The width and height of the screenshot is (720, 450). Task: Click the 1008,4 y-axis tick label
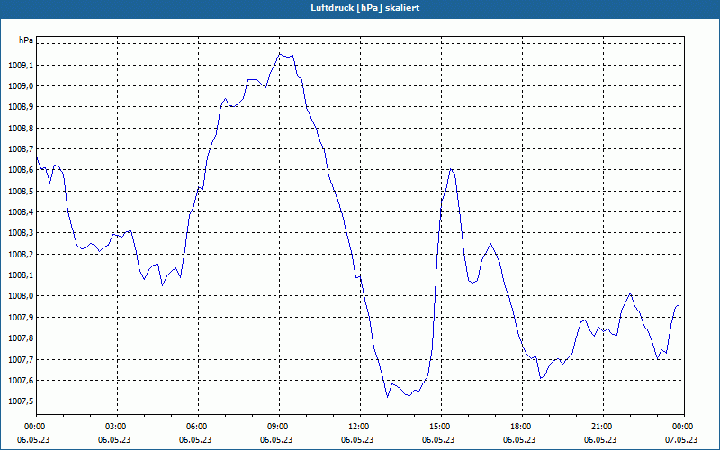tap(21, 212)
